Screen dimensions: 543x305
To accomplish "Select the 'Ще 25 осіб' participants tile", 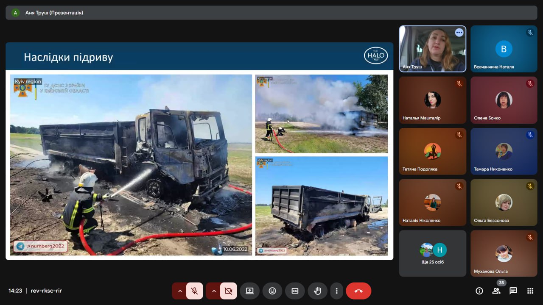I will (432, 253).
